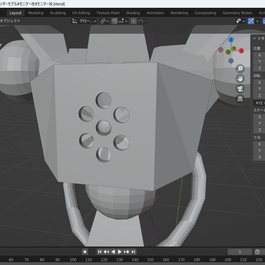Screen dimensions: 265x265
Task: Click the 寸法 Z dimension field
Action: [x=259, y=157]
